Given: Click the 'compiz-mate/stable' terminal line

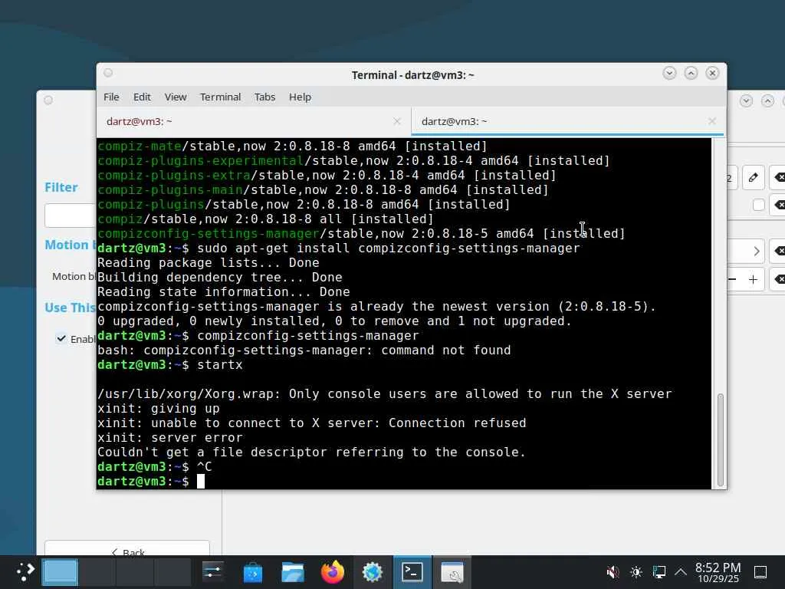Looking at the screenshot, I should coord(292,146).
